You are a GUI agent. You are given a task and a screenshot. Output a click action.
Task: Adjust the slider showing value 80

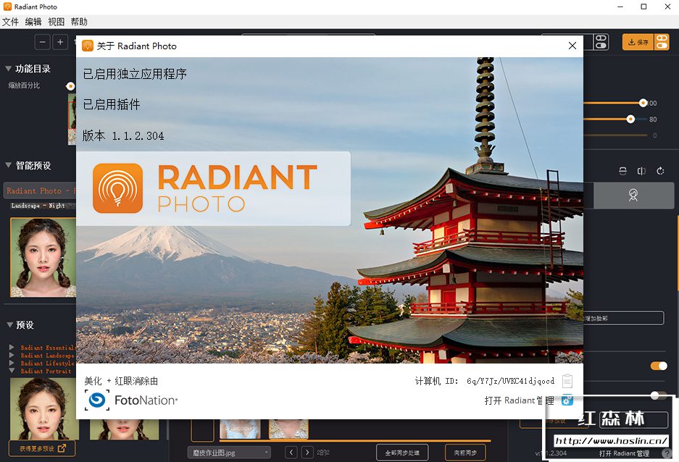[630, 119]
